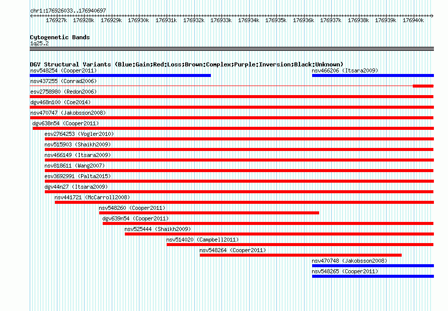This screenshot has width=448, height=311.
Task: Click the nsv548265 blue gain bar
Action: pos(373,276)
